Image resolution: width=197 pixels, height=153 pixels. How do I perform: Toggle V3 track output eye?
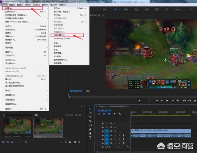pyautogui.click(x=115, y=123)
